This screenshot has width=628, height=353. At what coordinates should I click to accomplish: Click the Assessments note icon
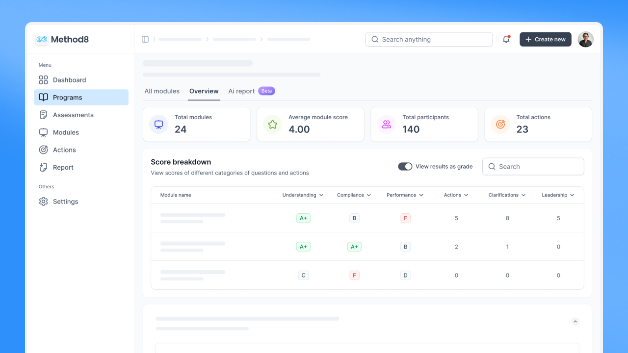click(x=43, y=115)
